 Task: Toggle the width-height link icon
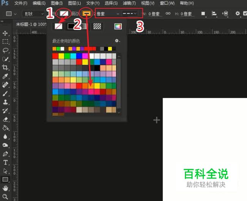168,14
